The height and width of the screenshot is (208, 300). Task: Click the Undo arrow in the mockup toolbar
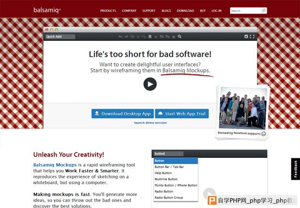click(121, 36)
